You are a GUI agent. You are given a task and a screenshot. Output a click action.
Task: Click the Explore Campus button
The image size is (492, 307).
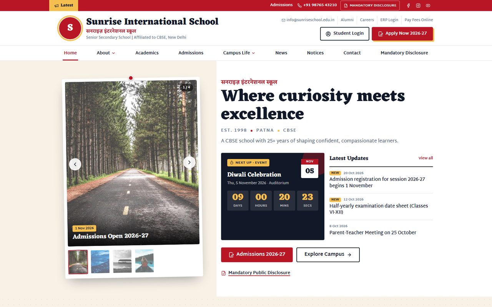pos(328,255)
